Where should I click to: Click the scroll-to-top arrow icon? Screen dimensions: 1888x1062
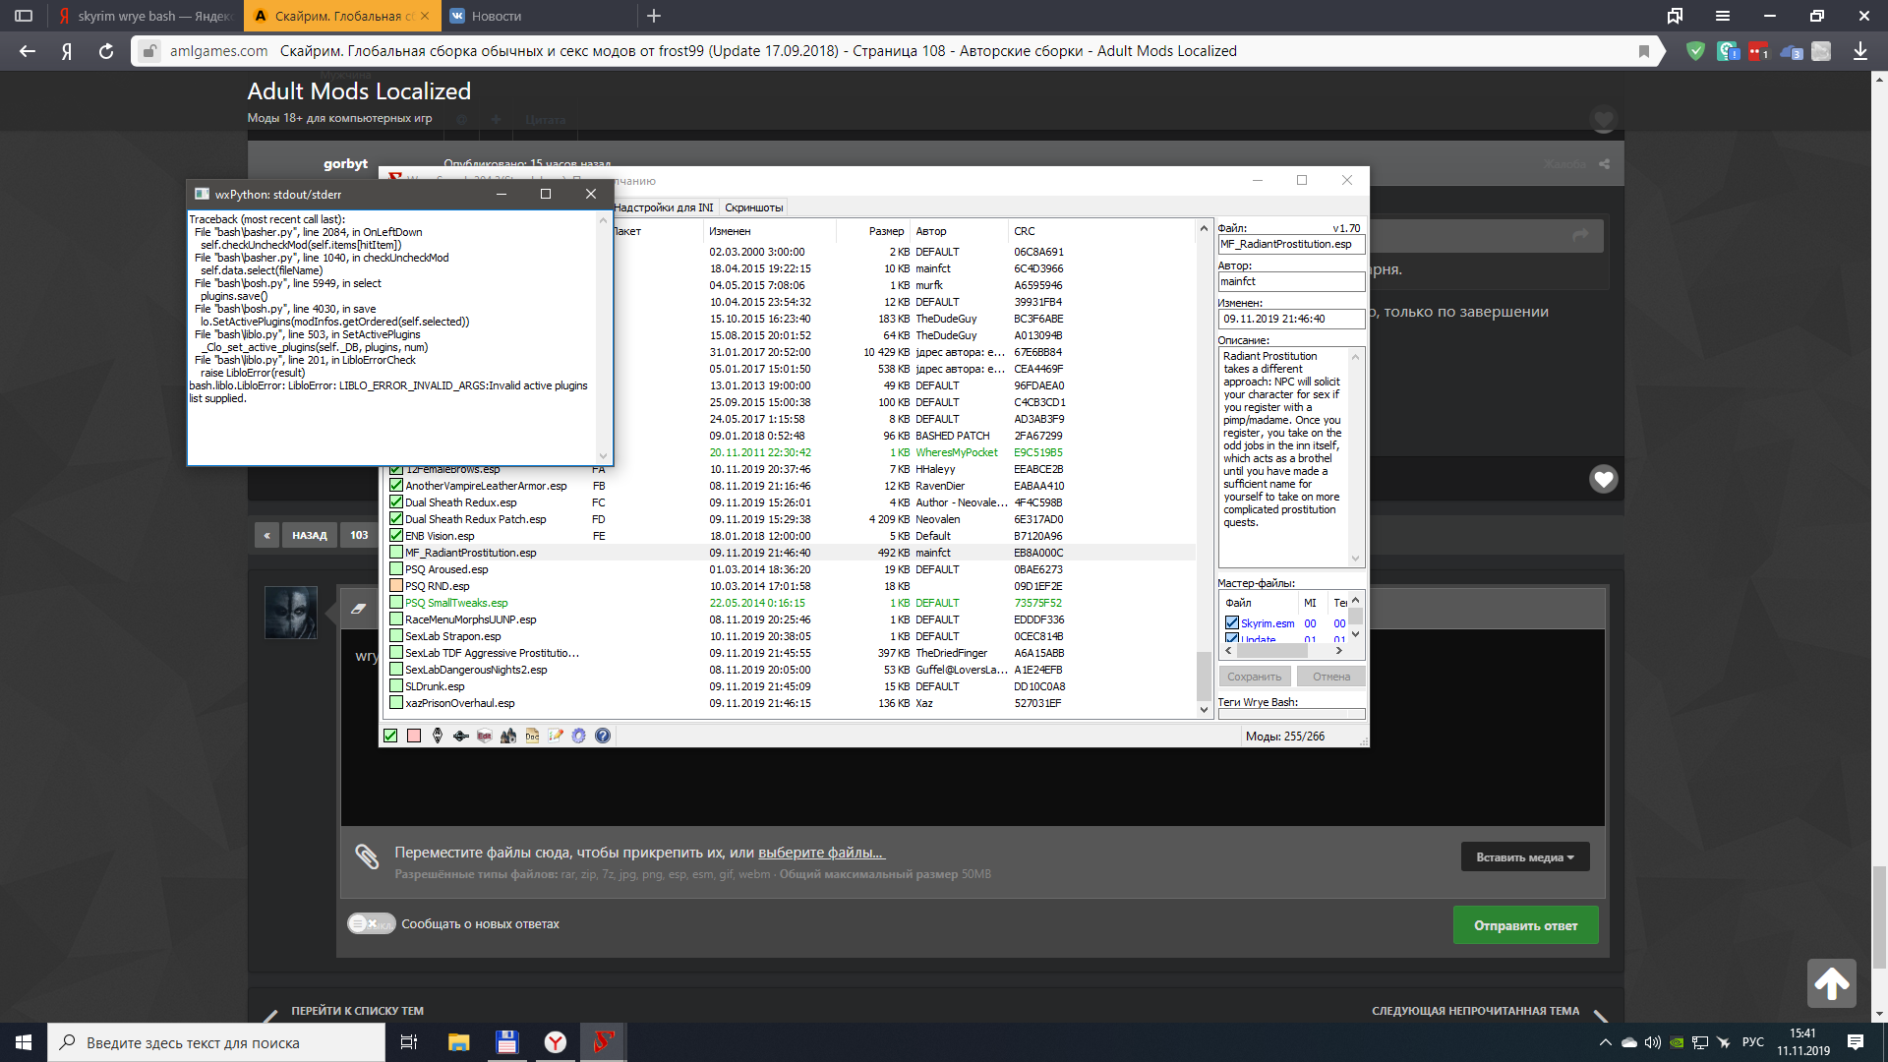tap(1831, 983)
